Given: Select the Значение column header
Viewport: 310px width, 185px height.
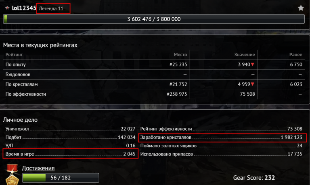Looking at the screenshot, I should (245, 55).
